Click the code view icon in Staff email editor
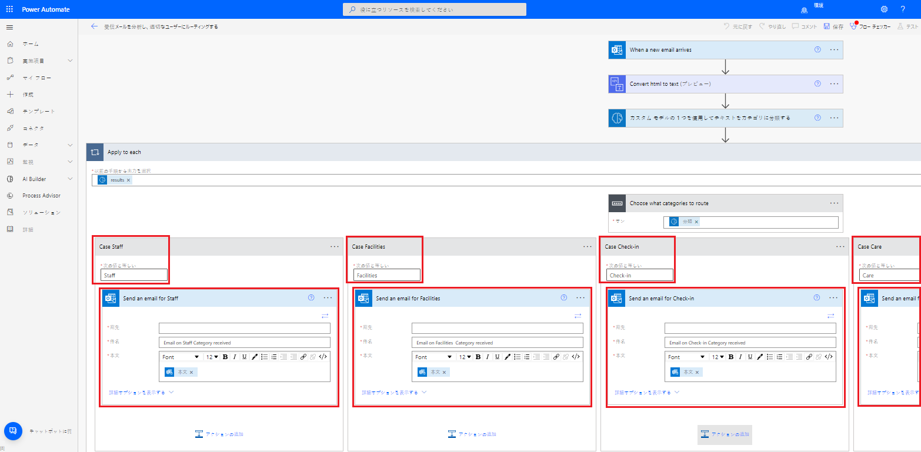921x452 pixels. [323, 356]
